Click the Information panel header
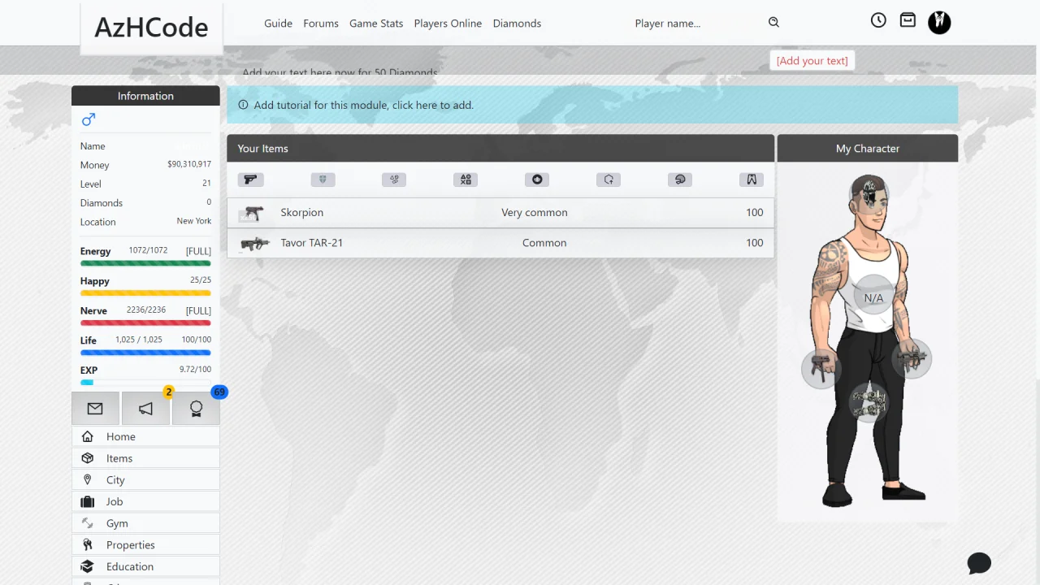The image size is (1040, 585). pyautogui.click(x=145, y=96)
